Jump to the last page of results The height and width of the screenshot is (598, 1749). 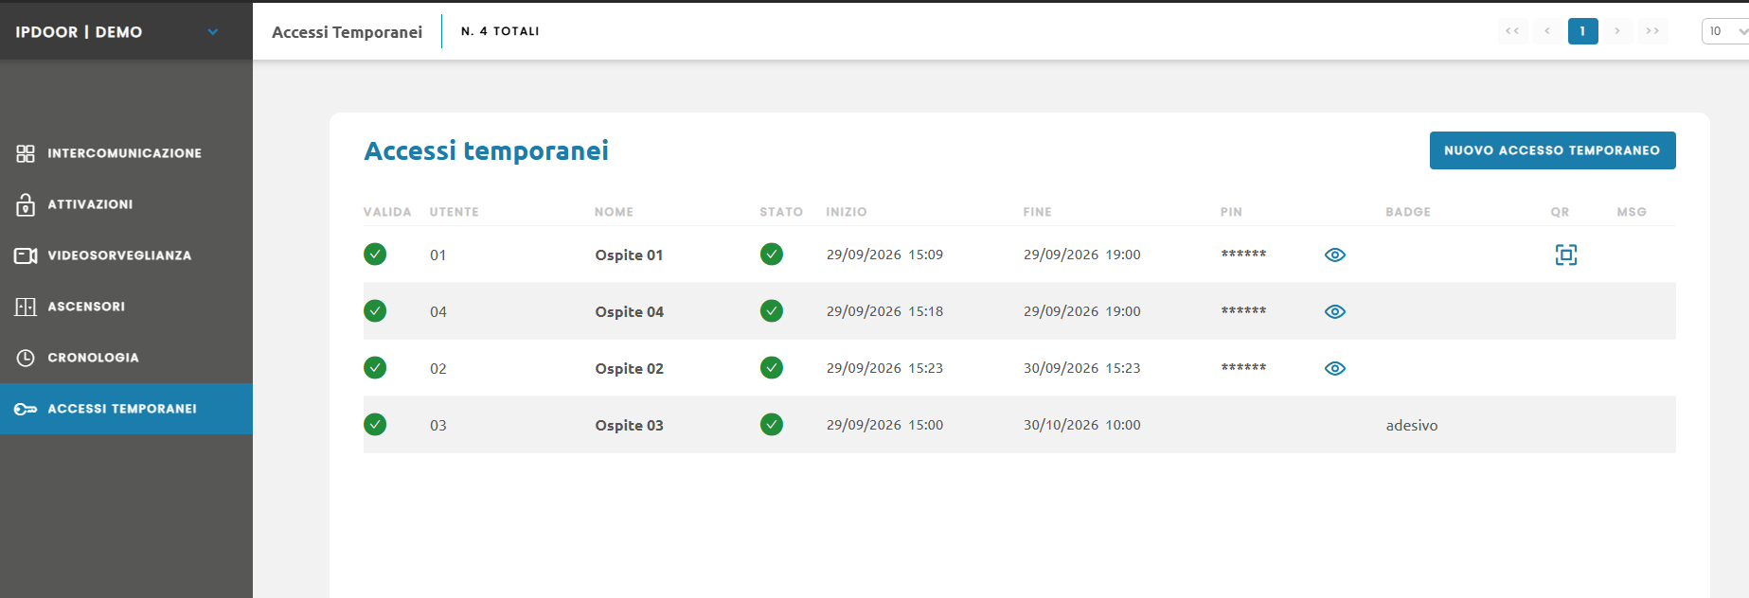1652,31
